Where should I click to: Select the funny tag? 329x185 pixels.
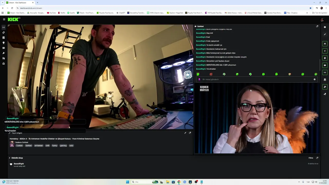[54, 146]
